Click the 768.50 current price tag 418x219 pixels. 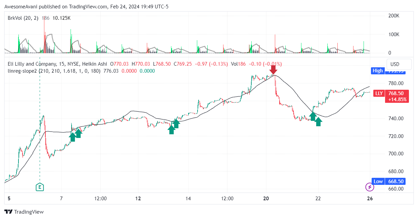tap(397, 93)
